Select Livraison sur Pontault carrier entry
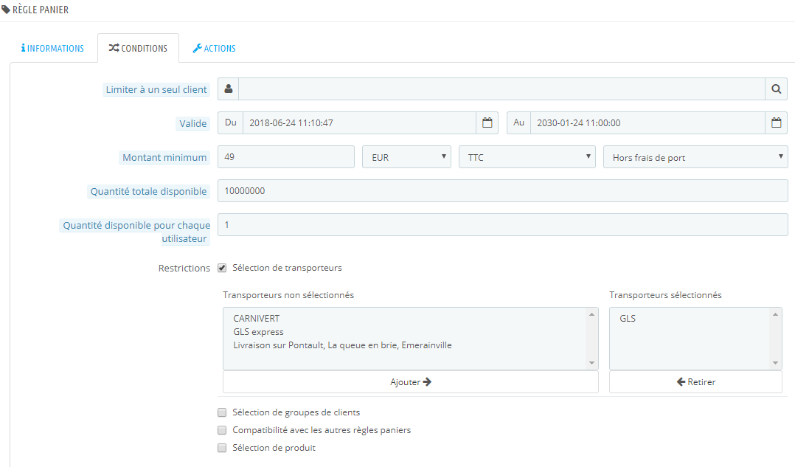 click(x=342, y=345)
